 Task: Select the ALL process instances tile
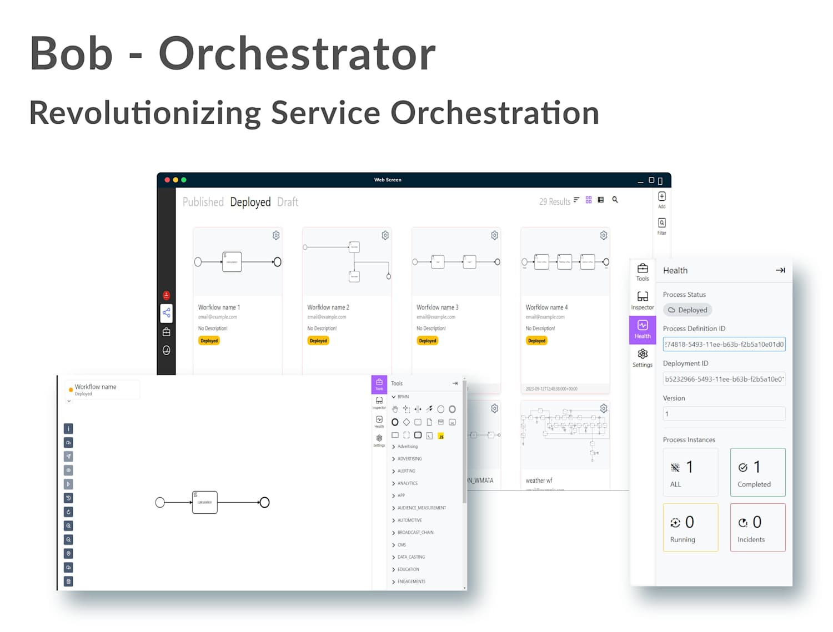(690, 472)
